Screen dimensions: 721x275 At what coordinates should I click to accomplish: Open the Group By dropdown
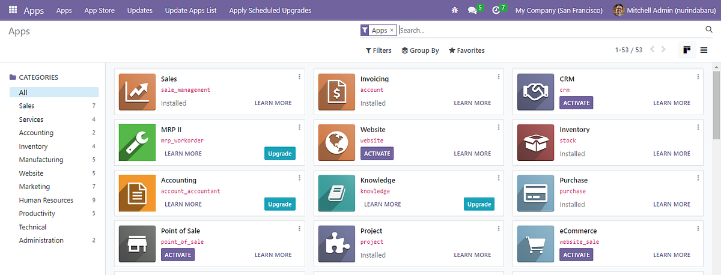[420, 50]
